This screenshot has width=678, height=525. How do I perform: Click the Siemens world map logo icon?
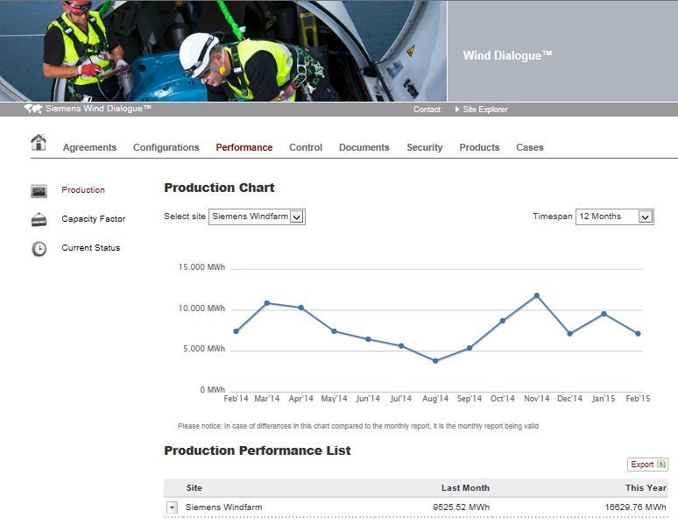(33, 109)
